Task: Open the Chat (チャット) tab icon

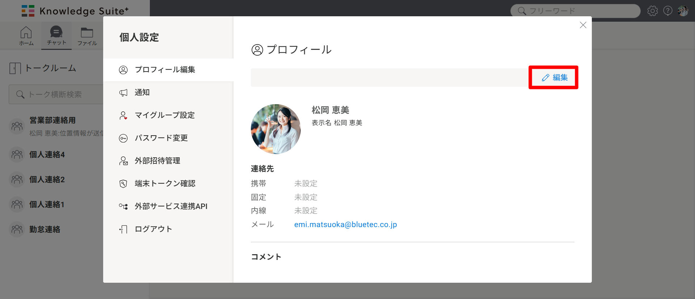Action: [56, 35]
